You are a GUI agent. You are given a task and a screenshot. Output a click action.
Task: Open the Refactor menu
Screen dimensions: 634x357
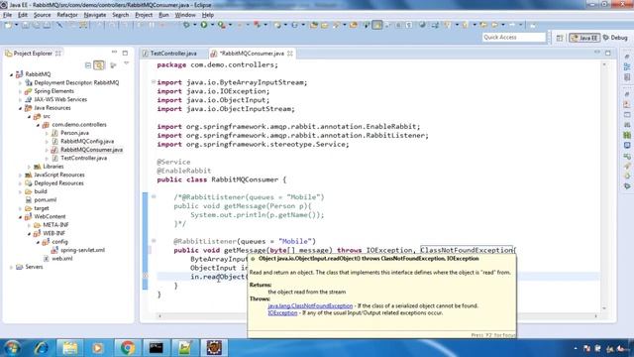click(x=67, y=15)
